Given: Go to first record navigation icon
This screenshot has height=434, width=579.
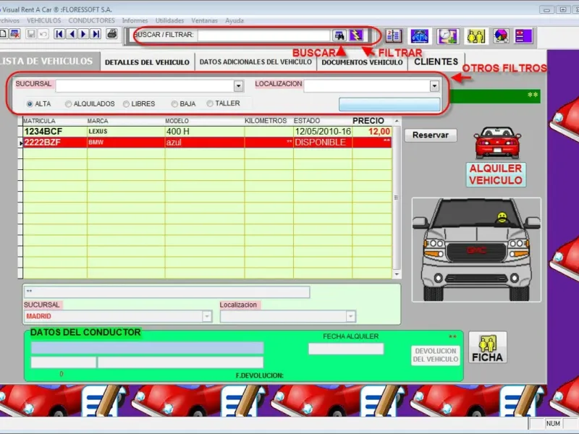Looking at the screenshot, I should click(59, 34).
